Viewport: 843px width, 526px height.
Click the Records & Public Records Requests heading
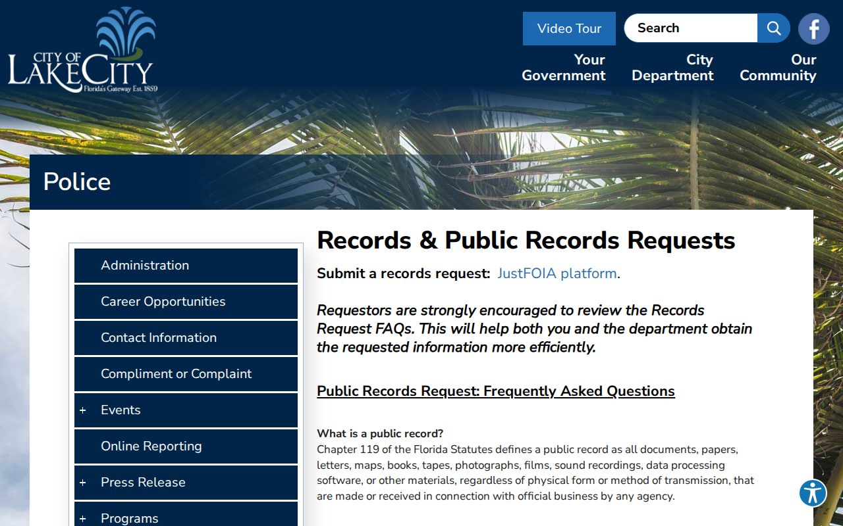coord(526,241)
